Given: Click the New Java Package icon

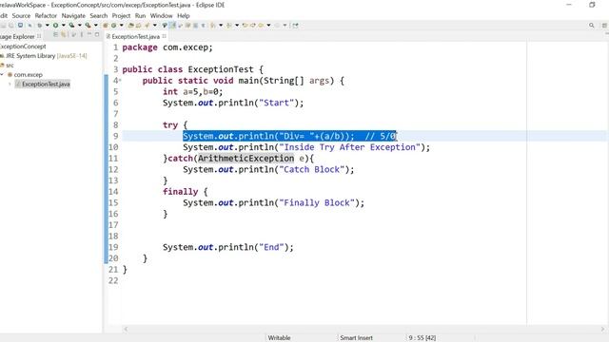Looking at the screenshot, I should 106,26.
